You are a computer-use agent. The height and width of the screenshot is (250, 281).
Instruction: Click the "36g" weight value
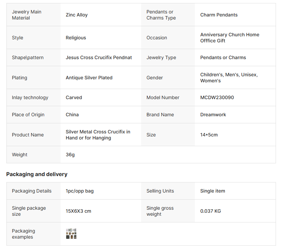click(x=71, y=155)
